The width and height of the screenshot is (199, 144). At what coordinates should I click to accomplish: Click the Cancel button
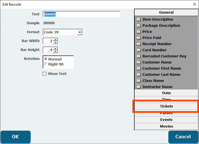coord(183,137)
